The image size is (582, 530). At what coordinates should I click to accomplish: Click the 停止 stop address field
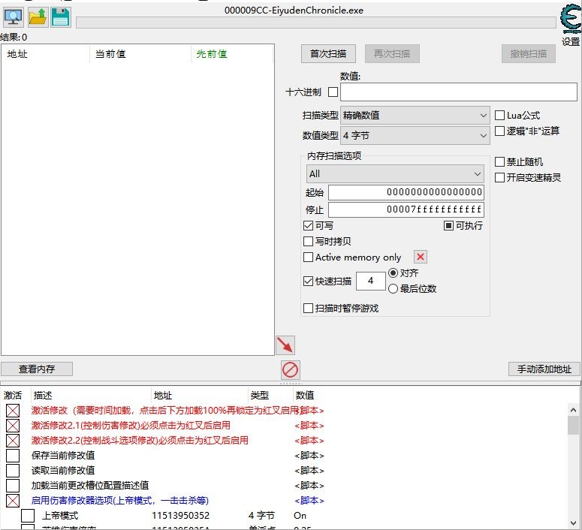coord(406,209)
